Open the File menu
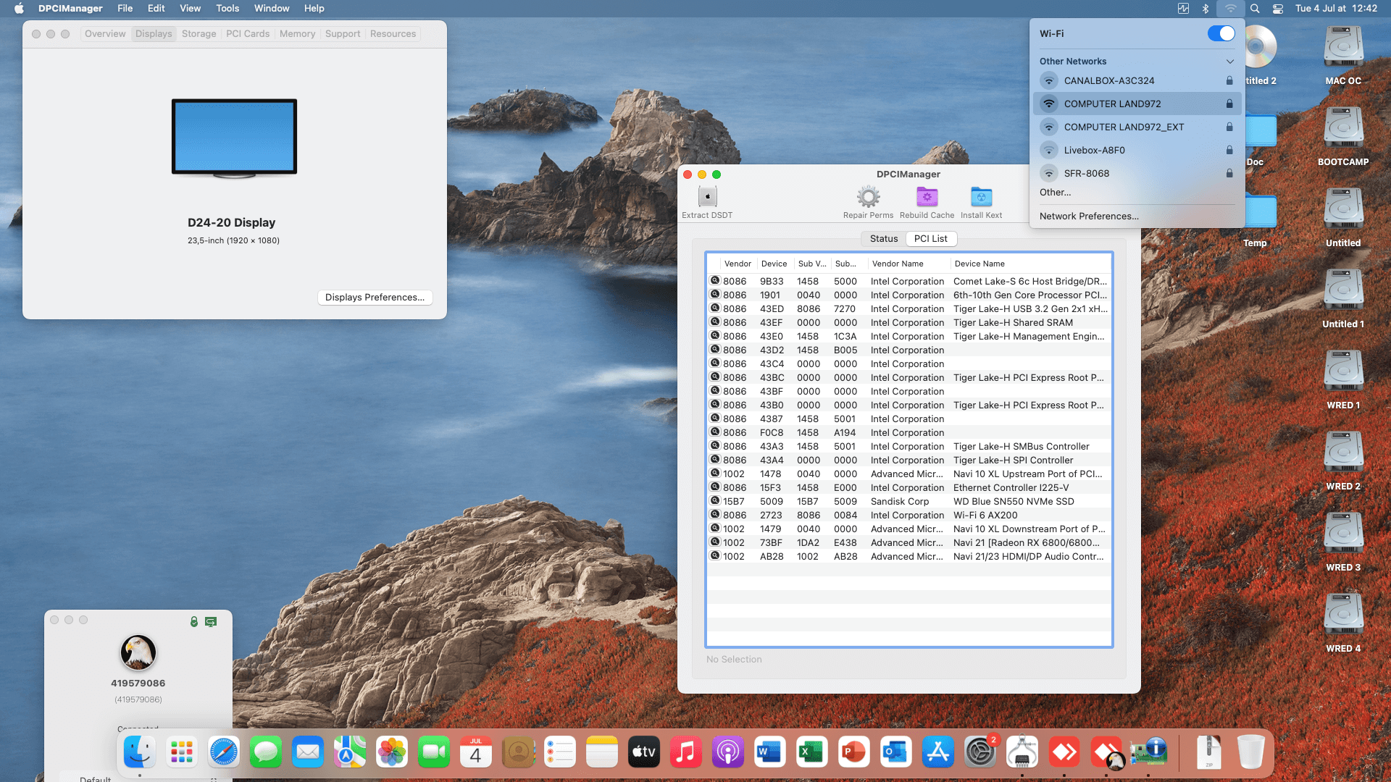Viewport: 1391px width, 782px height. [125, 9]
